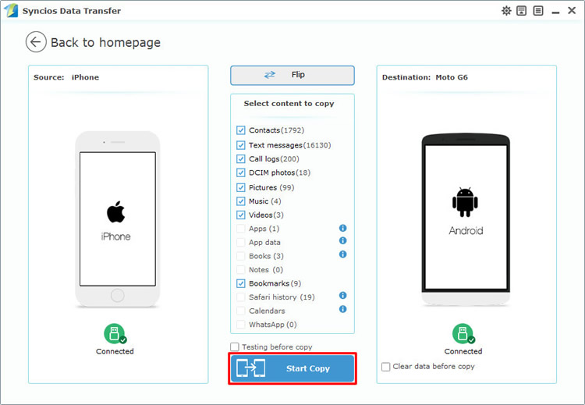This screenshot has width=585, height=405.
Task: Click the Android destination device image
Action: [466, 219]
